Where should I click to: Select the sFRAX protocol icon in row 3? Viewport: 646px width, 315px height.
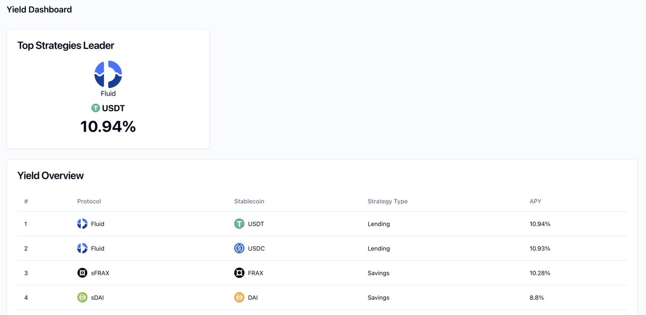pos(82,273)
